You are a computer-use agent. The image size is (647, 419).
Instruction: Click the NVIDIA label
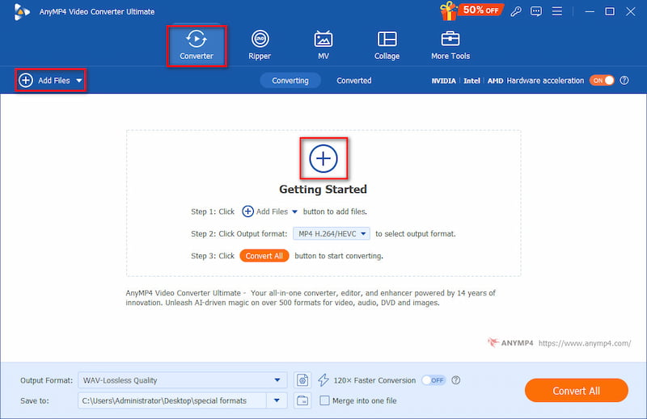click(x=443, y=81)
